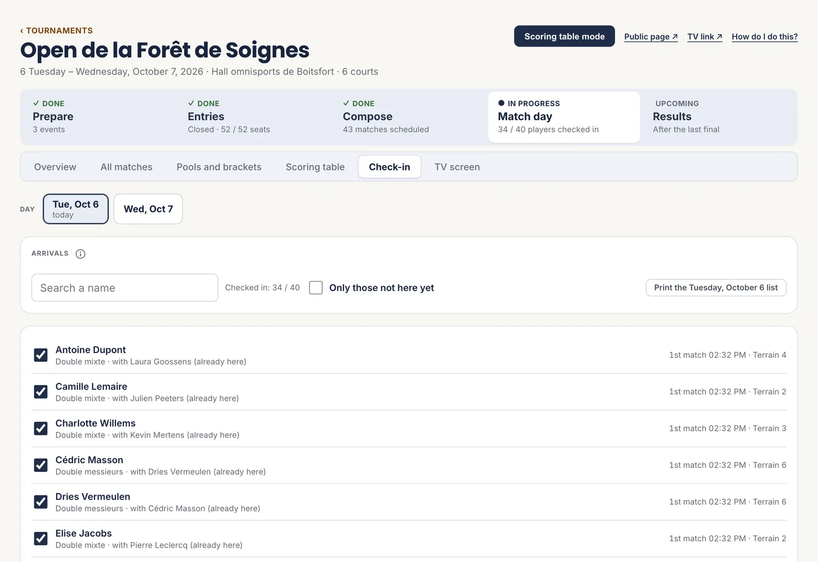Open the TV screen tab
The image size is (818, 562).
point(457,167)
